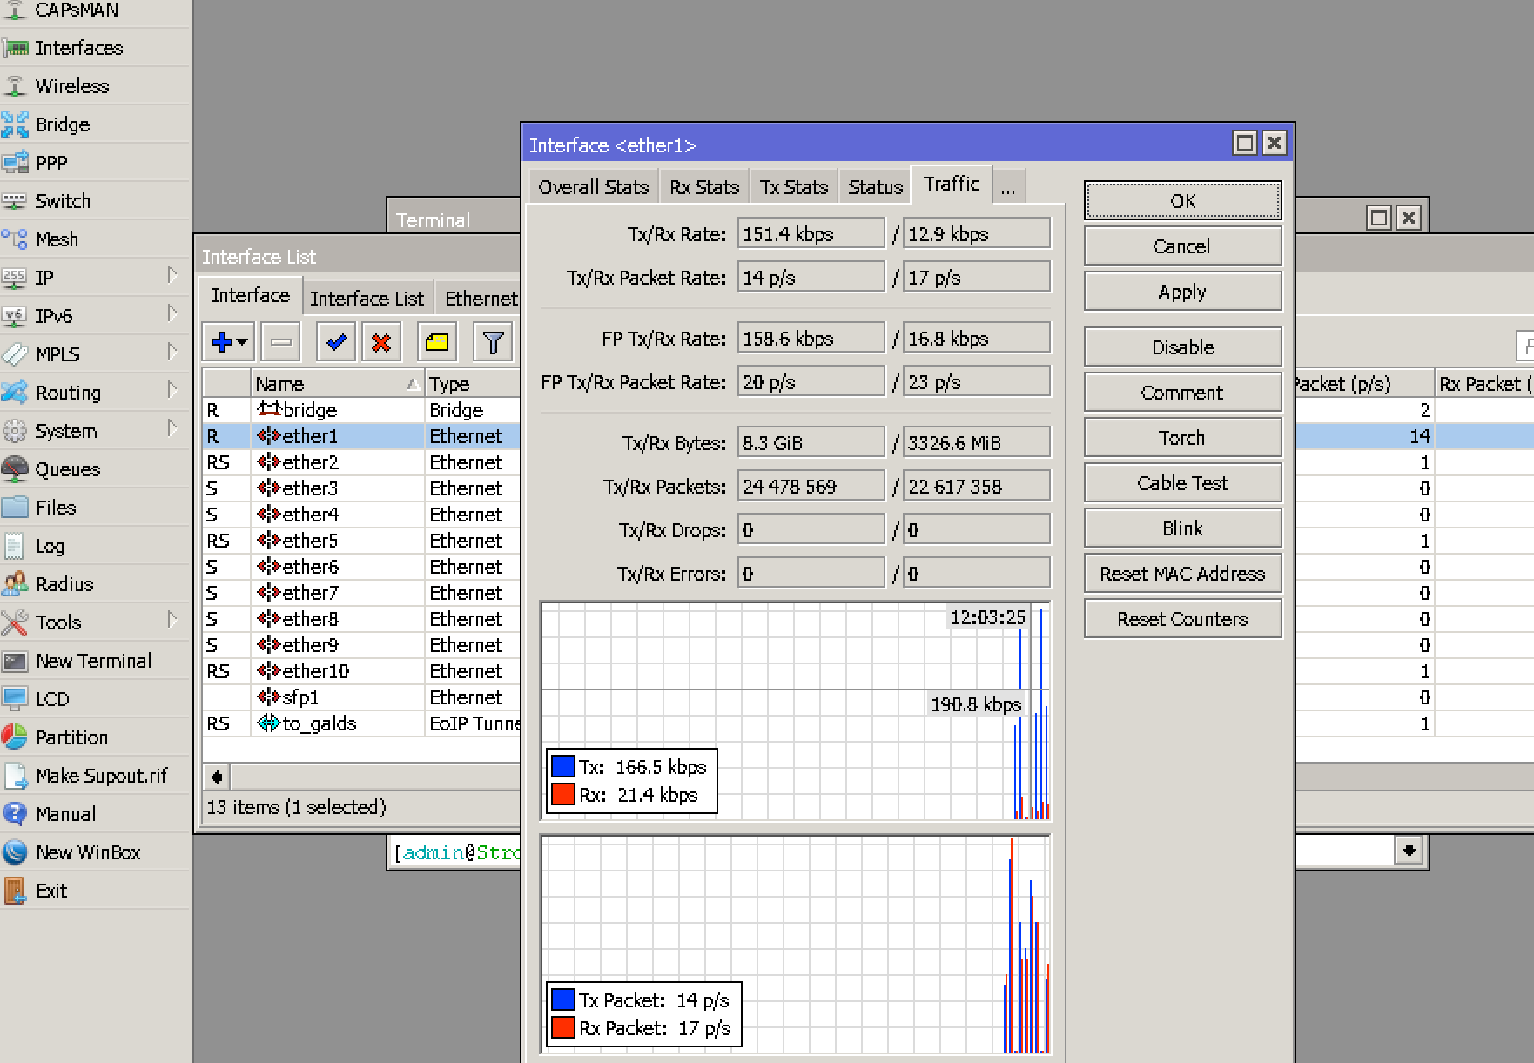Viewport: 1534px width, 1063px height.
Task: Open the Interface List tab
Action: (367, 299)
